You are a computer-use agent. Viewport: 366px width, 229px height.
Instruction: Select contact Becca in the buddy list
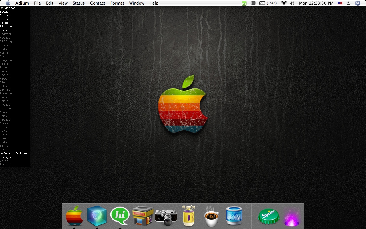tap(4, 12)
